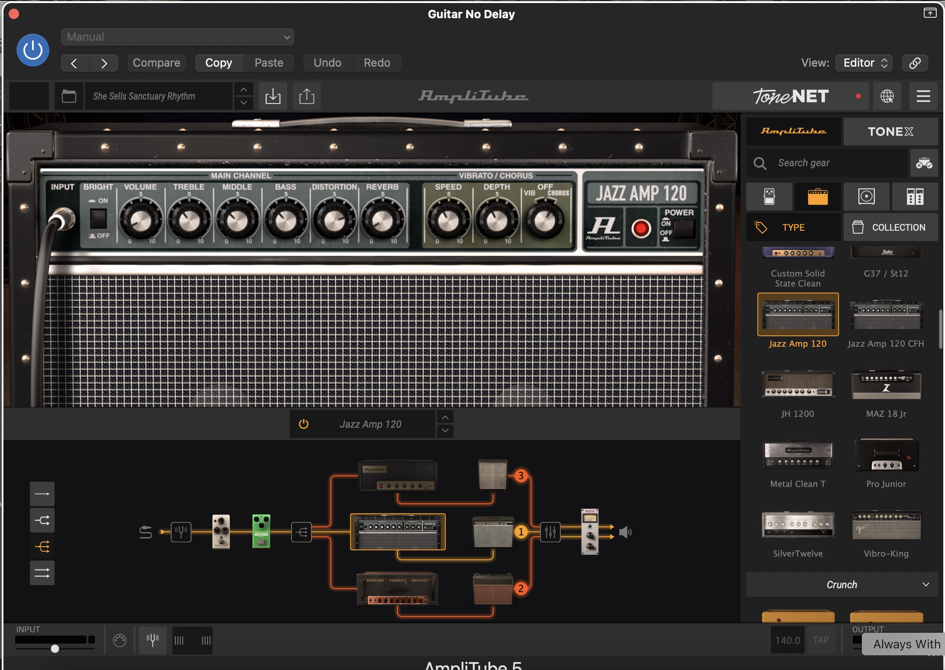Open the hamburger main menu

click(x=923, y=96)
